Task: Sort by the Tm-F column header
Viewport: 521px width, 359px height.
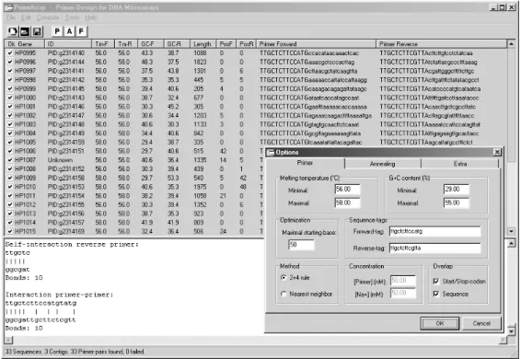Action: pos(103,44)
